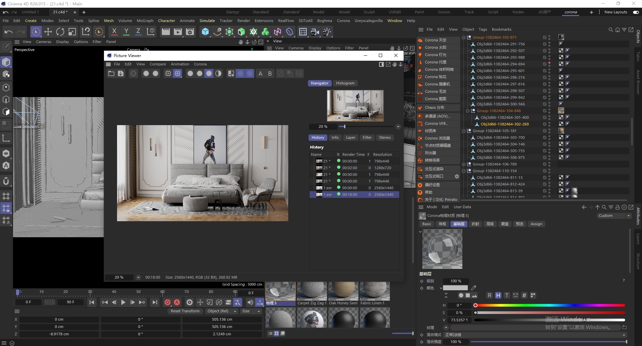Viewport: 642px width, 346px height.
Task: Select the Rotate tool in main toolbar
Action: pos(60,32)
